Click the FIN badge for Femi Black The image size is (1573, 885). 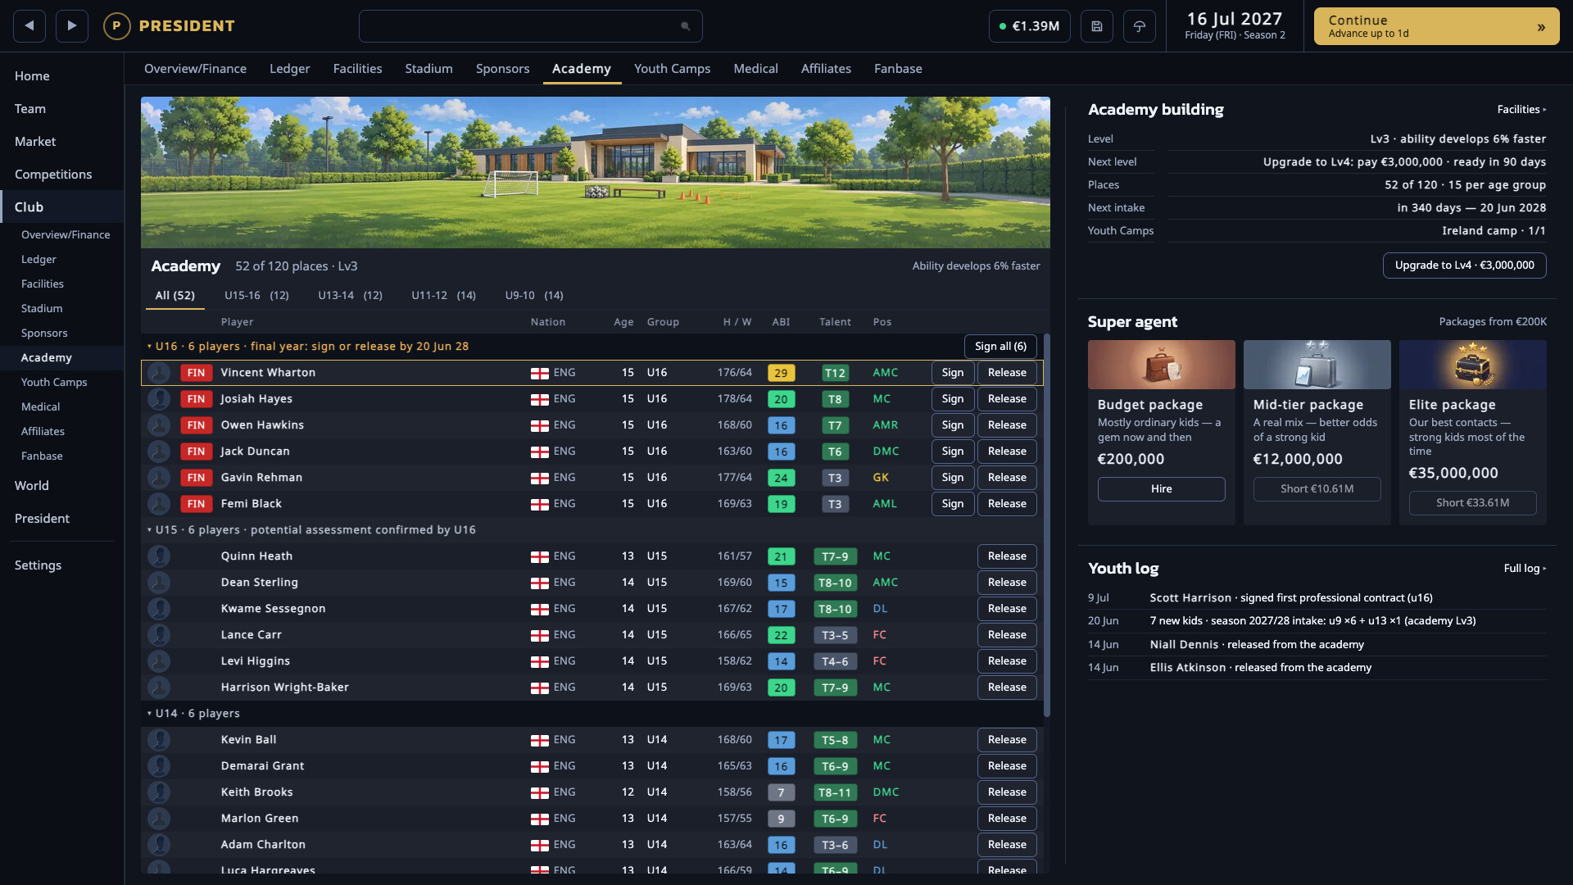pyautogui.click(x=196, y=504)
